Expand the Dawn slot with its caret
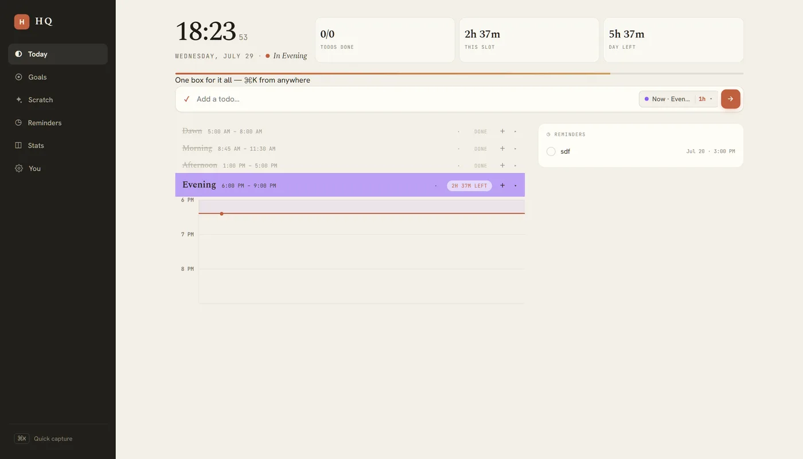 pos(515,131)
